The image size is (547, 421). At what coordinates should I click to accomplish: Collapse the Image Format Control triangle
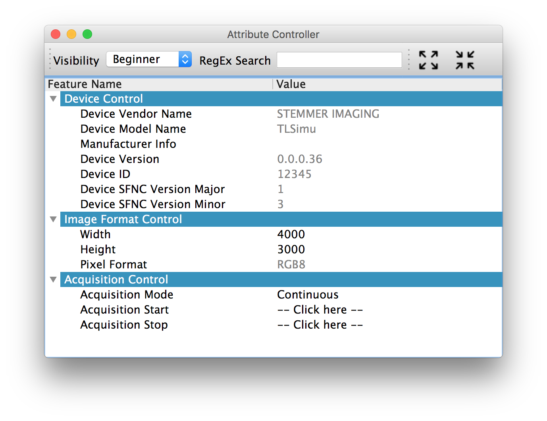pyautogui.click(x=53, y=219)
